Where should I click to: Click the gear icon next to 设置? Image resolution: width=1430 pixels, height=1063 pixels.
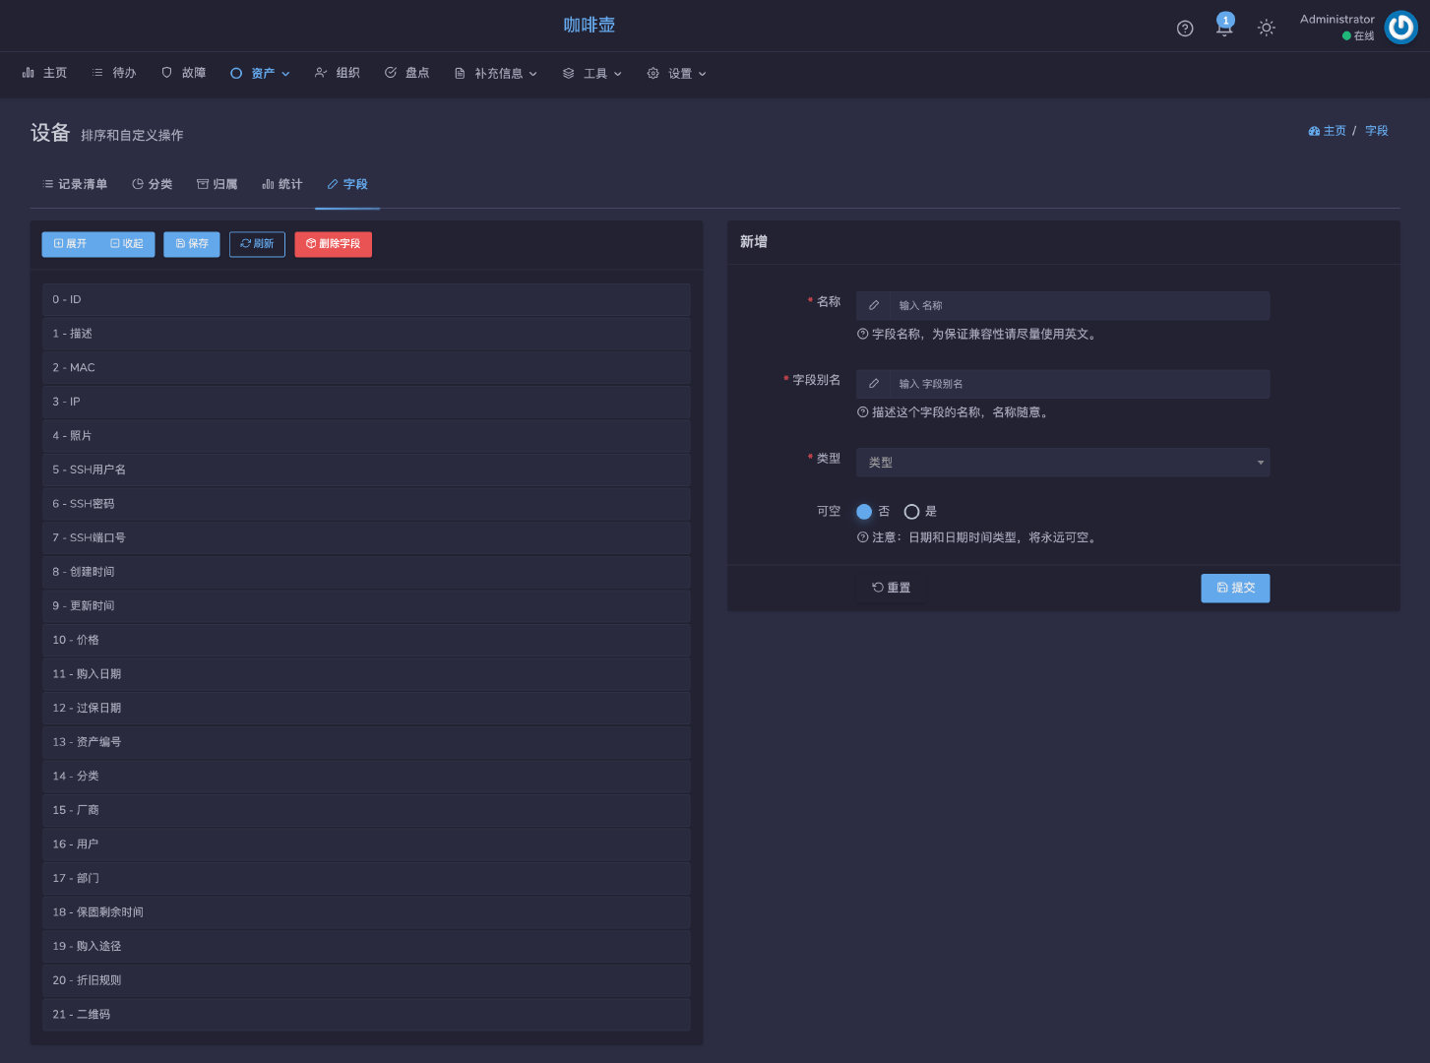[x=653, y=73]
